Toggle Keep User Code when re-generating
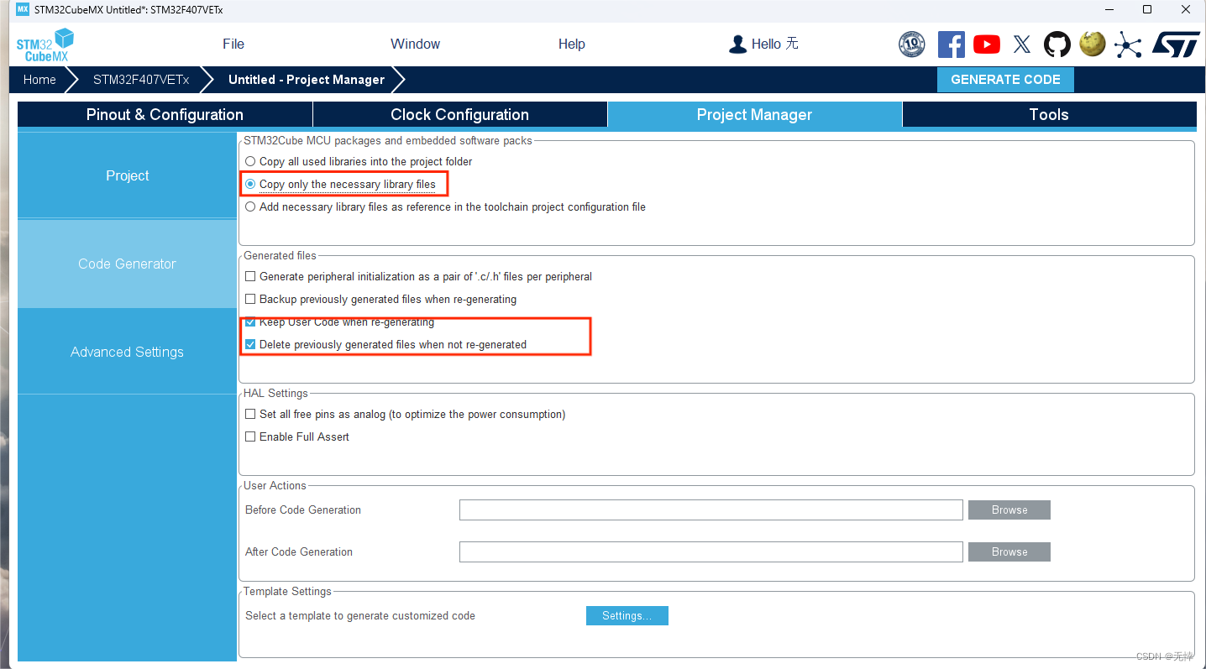 click(250, 321)
